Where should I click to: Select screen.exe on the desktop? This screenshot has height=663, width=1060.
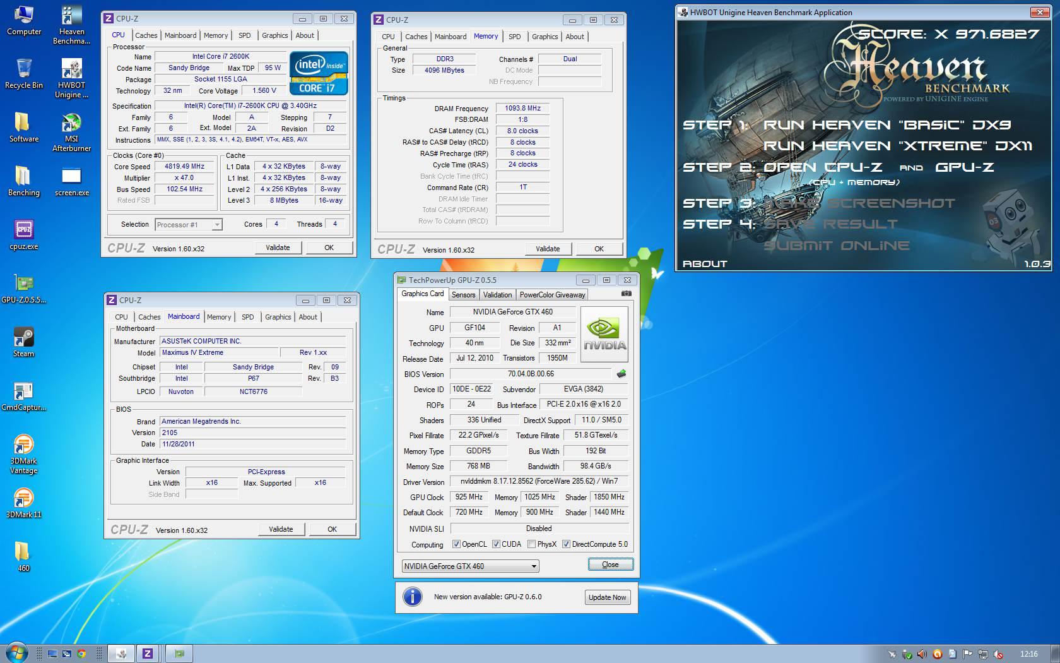[x=71, y=182]
